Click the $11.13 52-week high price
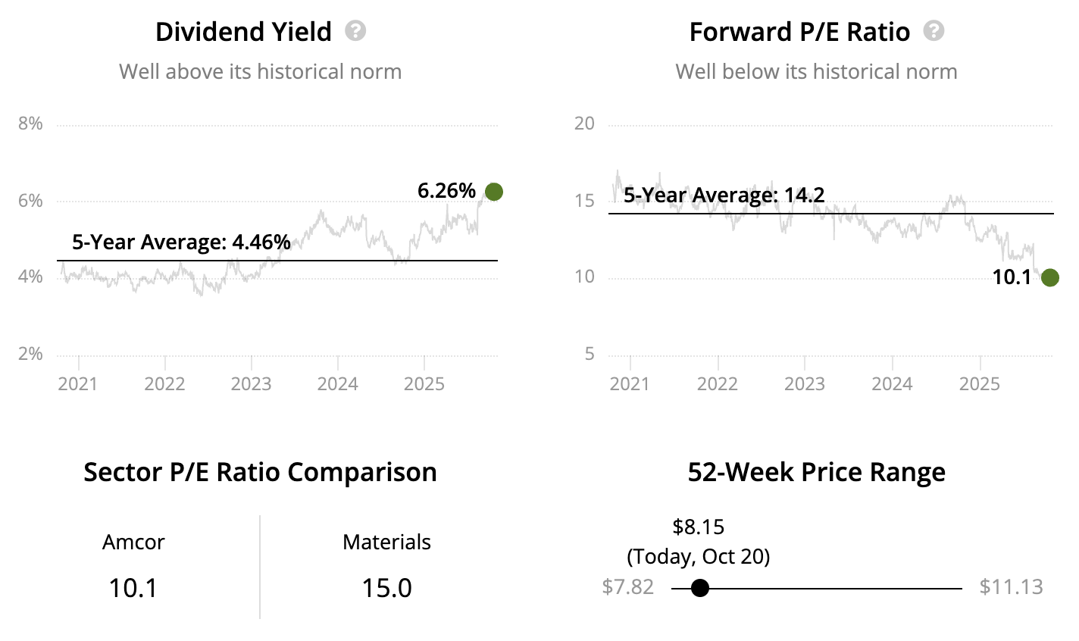Viewport: 1079px width, 641px height. [x=1011, y=587]
